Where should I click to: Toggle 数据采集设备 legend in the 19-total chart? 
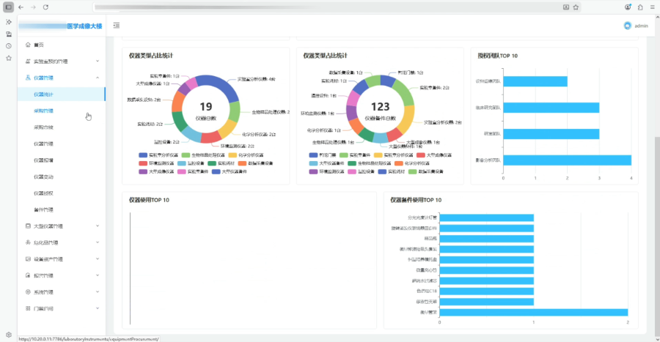[x=255, y=163]
